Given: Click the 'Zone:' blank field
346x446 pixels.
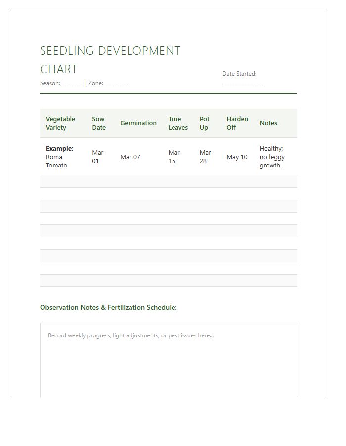Looking at the screenshot, I should [x=116, y=83].
